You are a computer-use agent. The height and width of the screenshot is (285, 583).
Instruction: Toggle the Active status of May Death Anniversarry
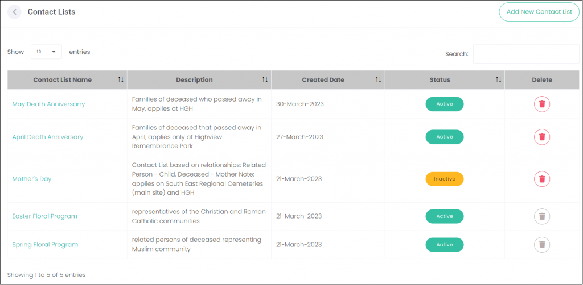[445, 104]
